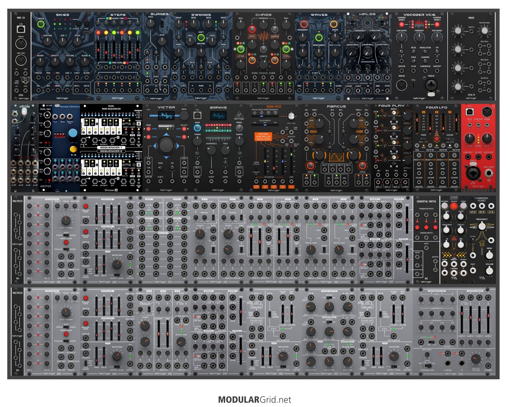Click the DRY THRU jack on the red module
The image size is (510, 407).
489,173
